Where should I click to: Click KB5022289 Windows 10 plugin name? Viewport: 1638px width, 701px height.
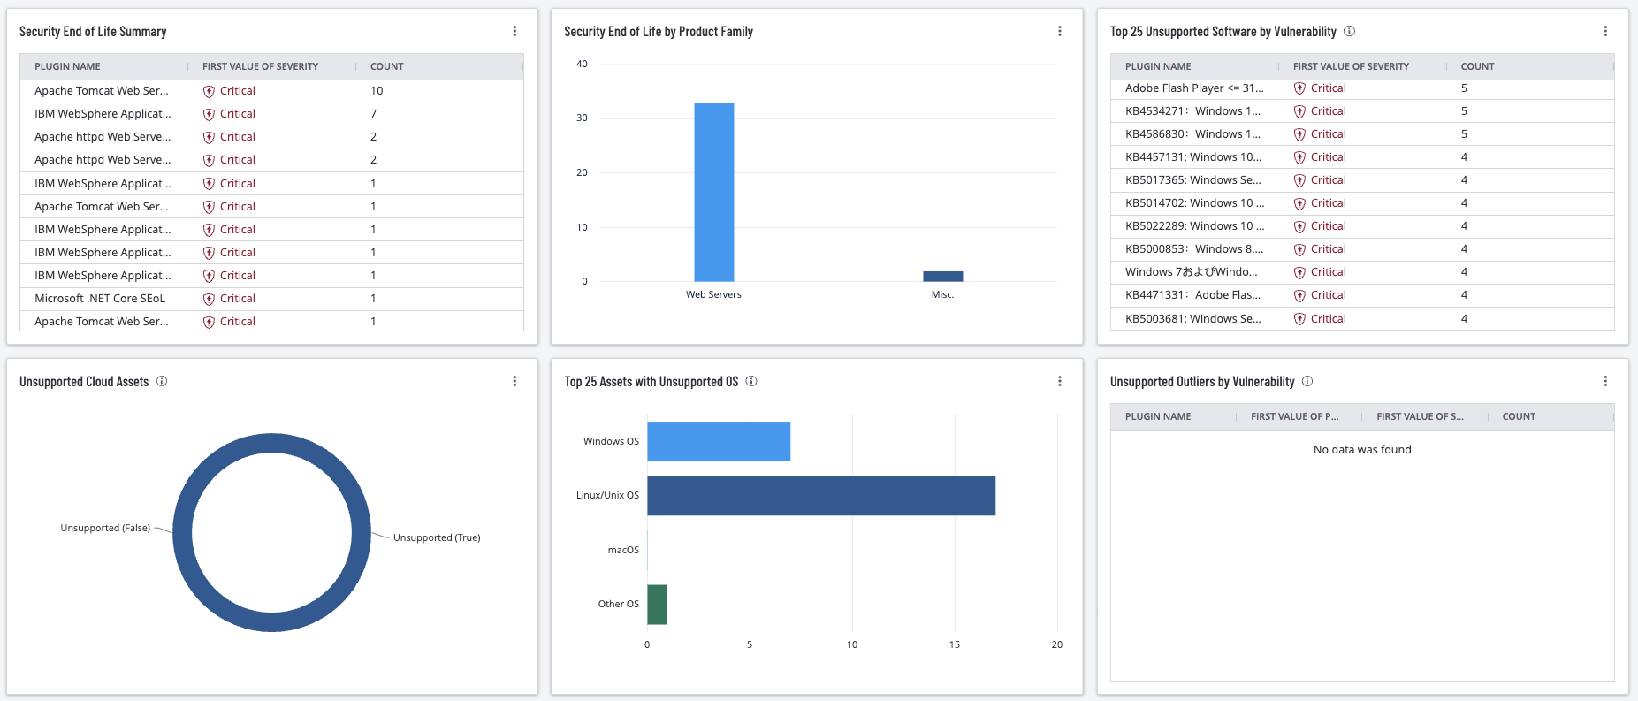pyautogui.click(x=1194, y=226)
